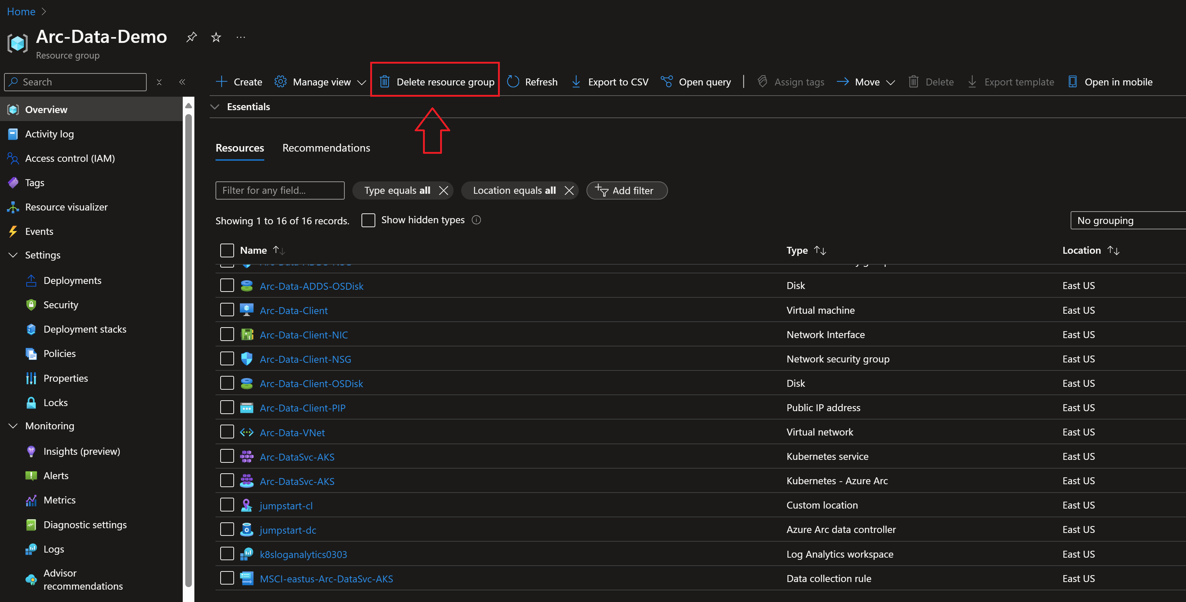Check the k8sloganalytics0303 row checkbox
The image size is (1186, 602).
(227, 554)
